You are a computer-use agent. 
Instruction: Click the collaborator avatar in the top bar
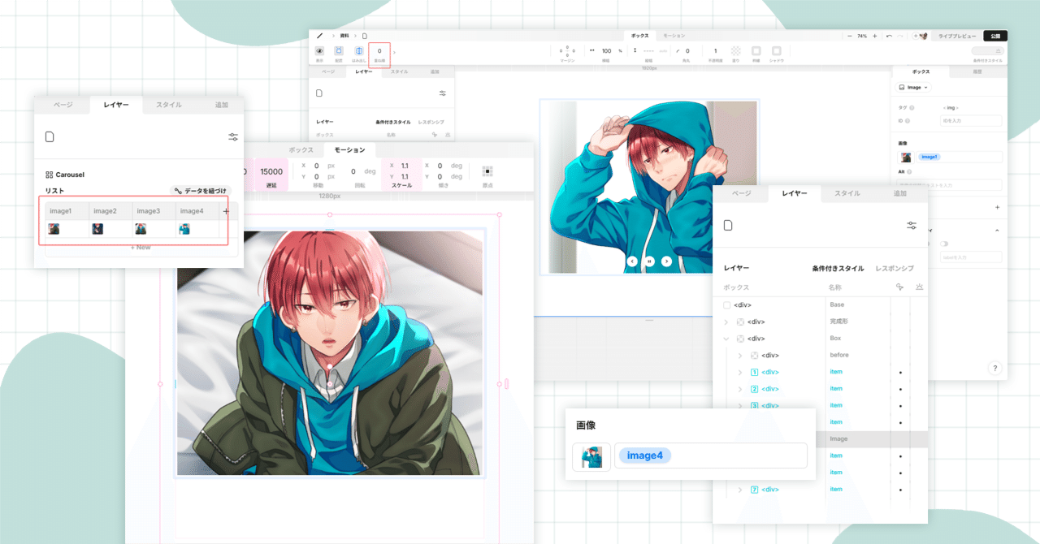click(924, 36)
